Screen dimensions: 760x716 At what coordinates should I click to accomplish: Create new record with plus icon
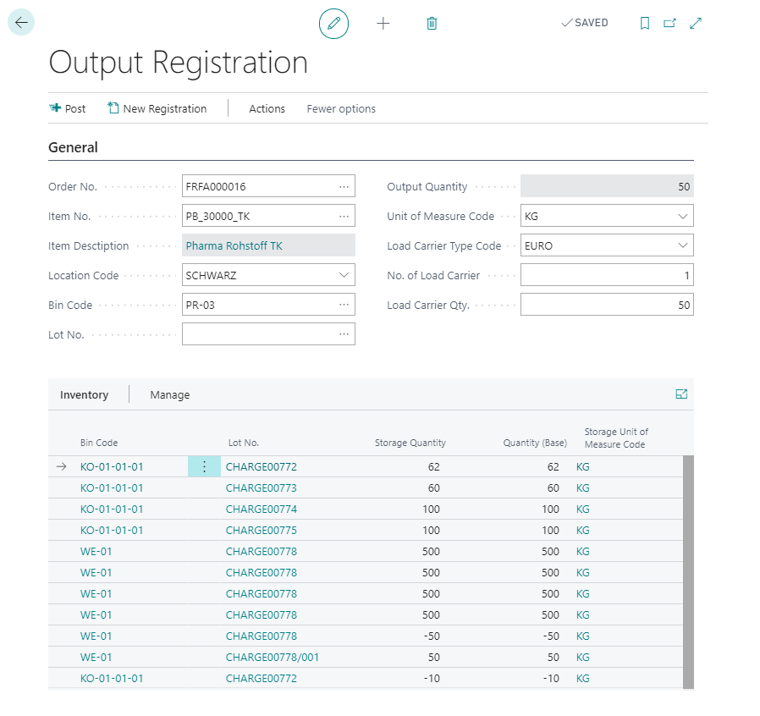point(383,23)
